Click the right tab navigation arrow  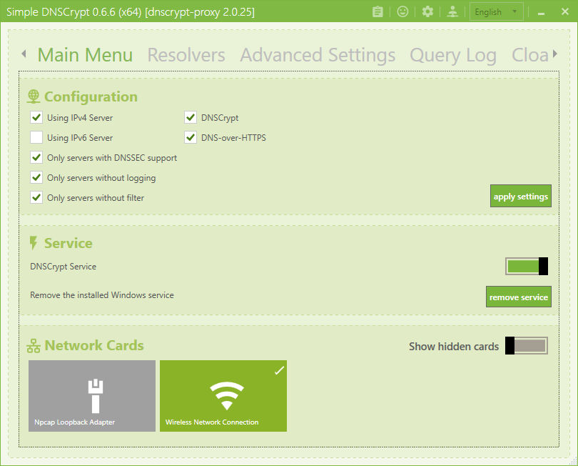(554, 54)
